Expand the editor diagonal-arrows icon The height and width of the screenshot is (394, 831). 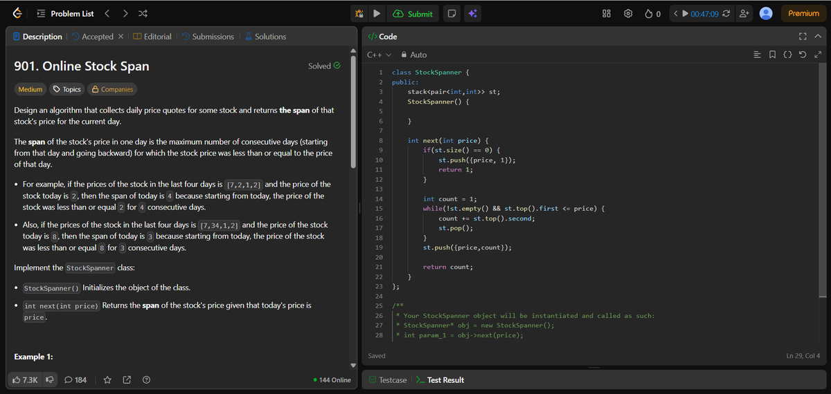click(x=817, y=55)
